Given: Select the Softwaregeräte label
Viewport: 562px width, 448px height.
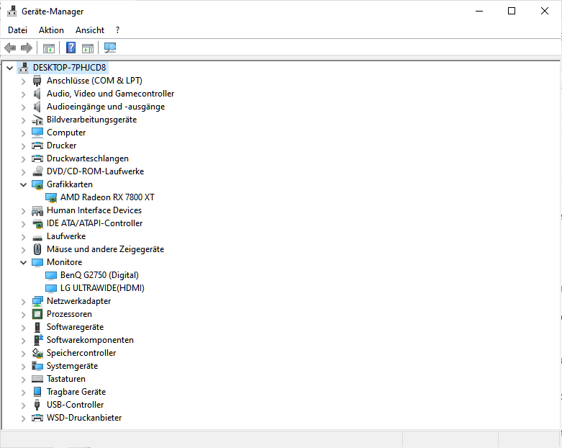Looking at the screenshot, I should (76, 327).
